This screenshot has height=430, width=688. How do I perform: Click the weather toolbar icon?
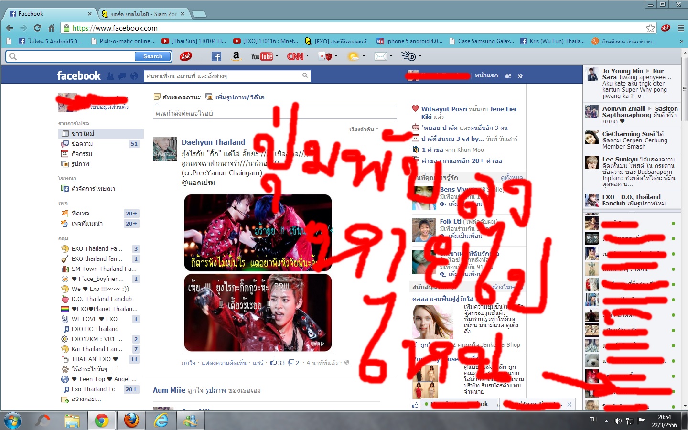pyautogui.click(x=353, y=56)
